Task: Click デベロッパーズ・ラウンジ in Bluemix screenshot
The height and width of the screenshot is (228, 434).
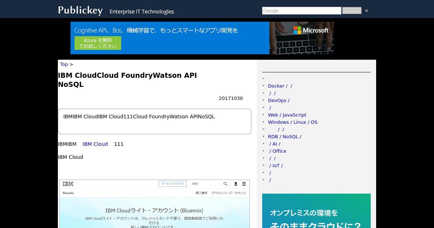Action: [229, 193]
